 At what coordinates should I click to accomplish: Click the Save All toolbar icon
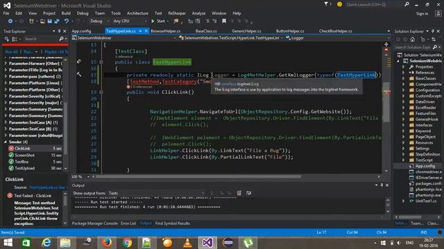pos(57,21)
